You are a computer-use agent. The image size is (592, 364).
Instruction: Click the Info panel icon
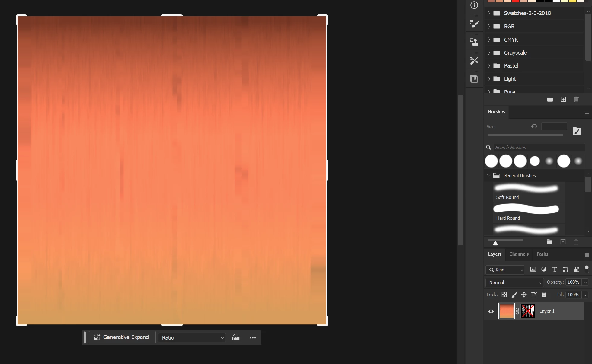[474, 5]
